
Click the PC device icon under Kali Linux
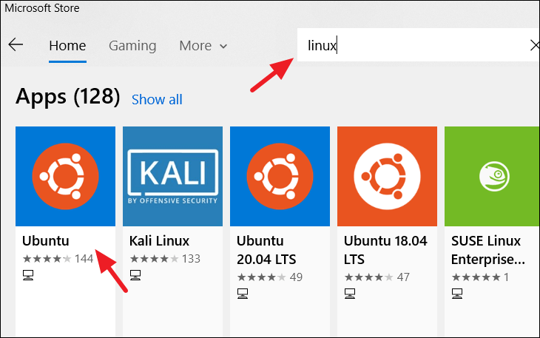click(135, 275)
